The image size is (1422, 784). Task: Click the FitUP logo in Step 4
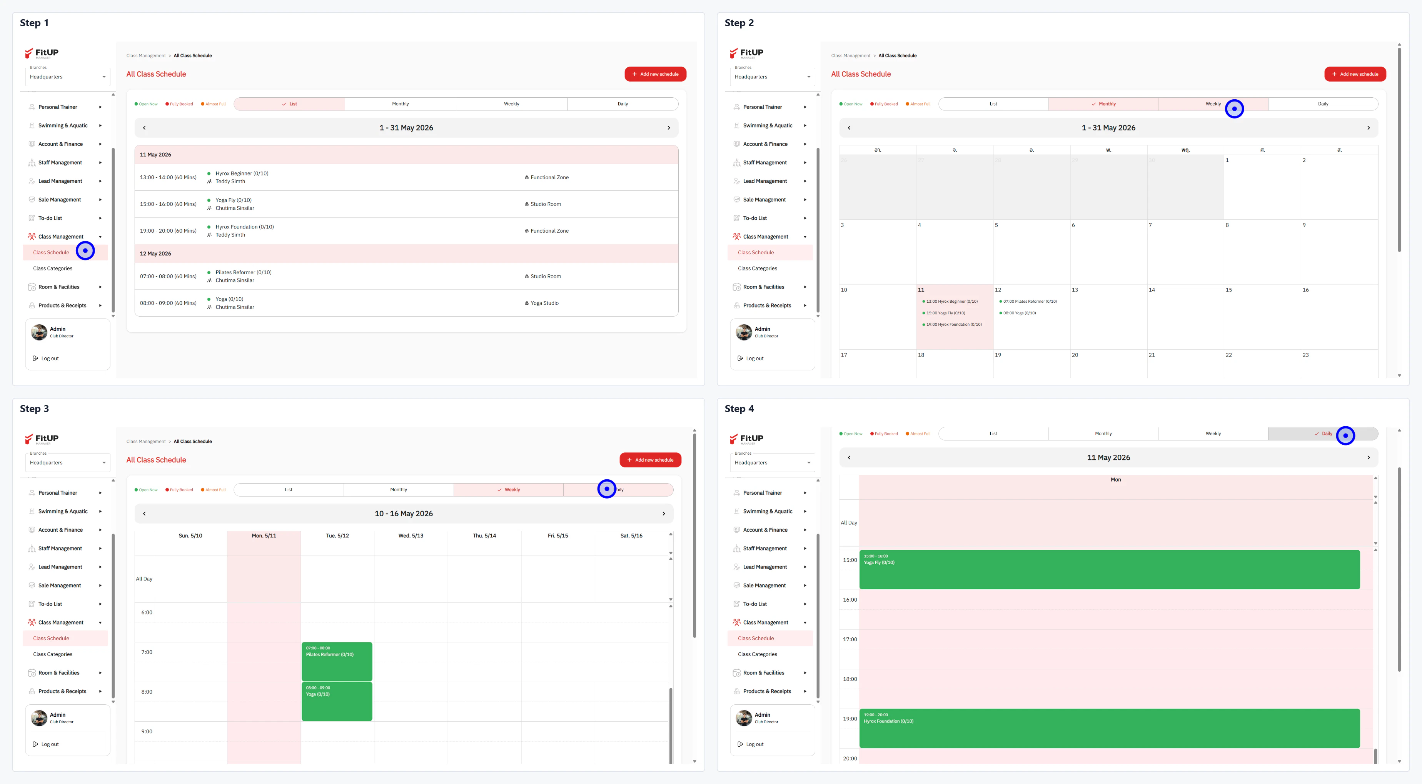(746, 439)
